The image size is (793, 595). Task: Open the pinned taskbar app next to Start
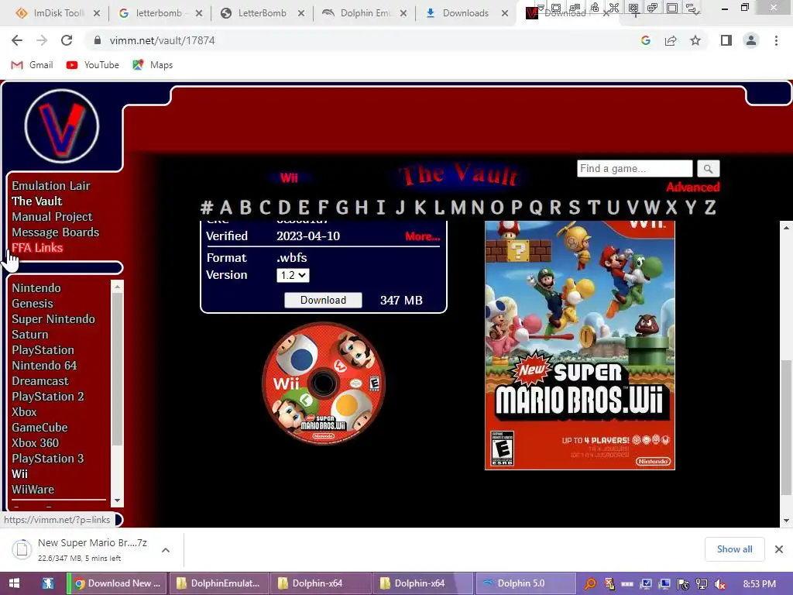[x=48, y=583]
